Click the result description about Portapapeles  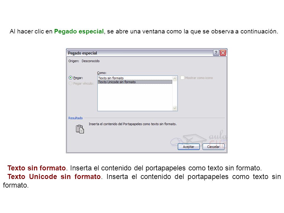[133, 124]
